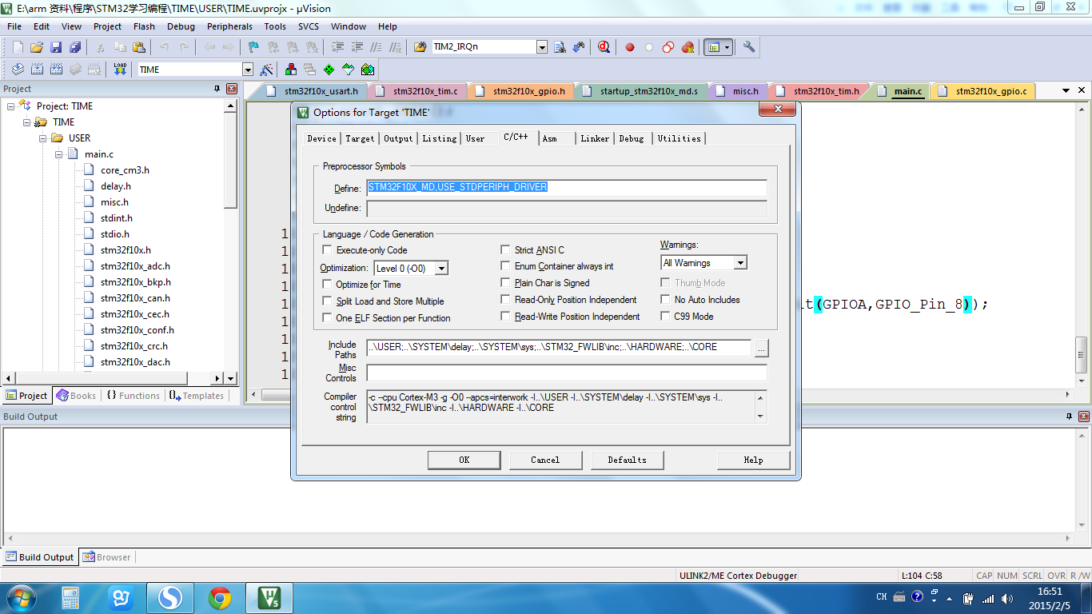1092x614 pixels.
Task: Save the current file
Action: 56,47
